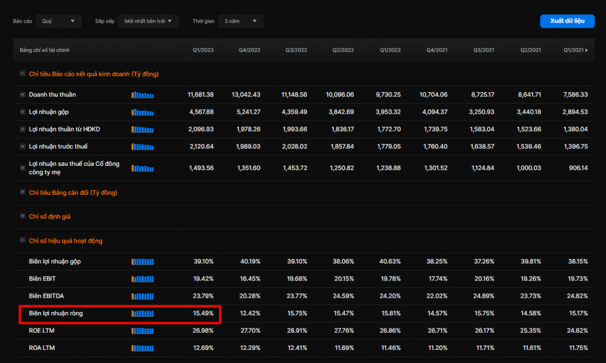Click the plus icon beside Lợi nhuận gộp
The width and height of the screenshot is (606, 363).
point(22,112)
